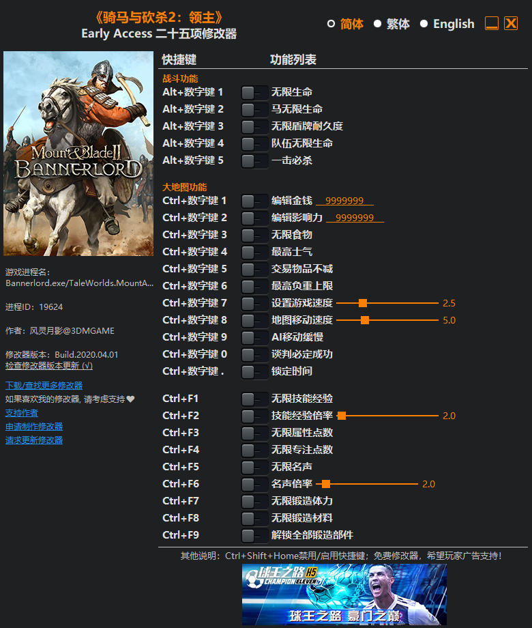Toggle 设置游戏速度 switch
The height and width of the screenshot is (628, 532).
click(x=254, y=304)
